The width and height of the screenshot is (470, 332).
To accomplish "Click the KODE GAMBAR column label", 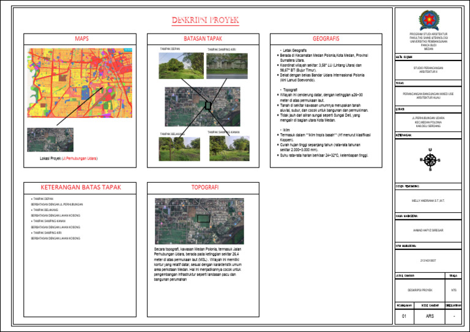I will pos(430,305).
